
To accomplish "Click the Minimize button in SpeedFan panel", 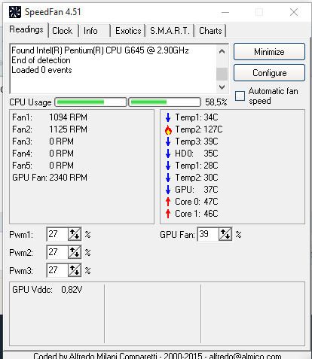I will [269, 52].
